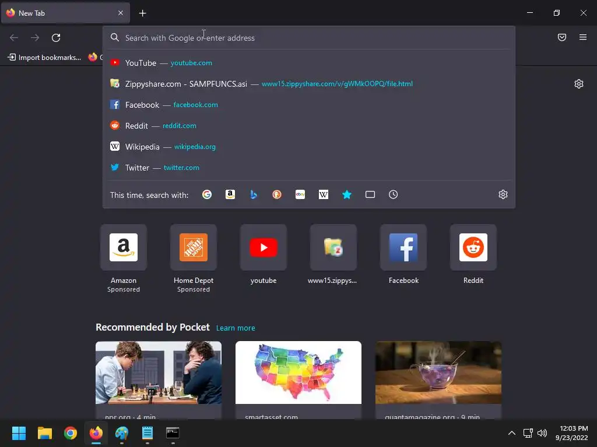Open Firefox application hamburger menu
Screen dimensions: 597x447
pos(583,37)
